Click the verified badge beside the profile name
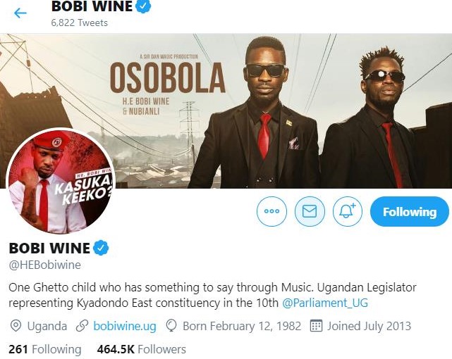 click(x=102, y=248)
